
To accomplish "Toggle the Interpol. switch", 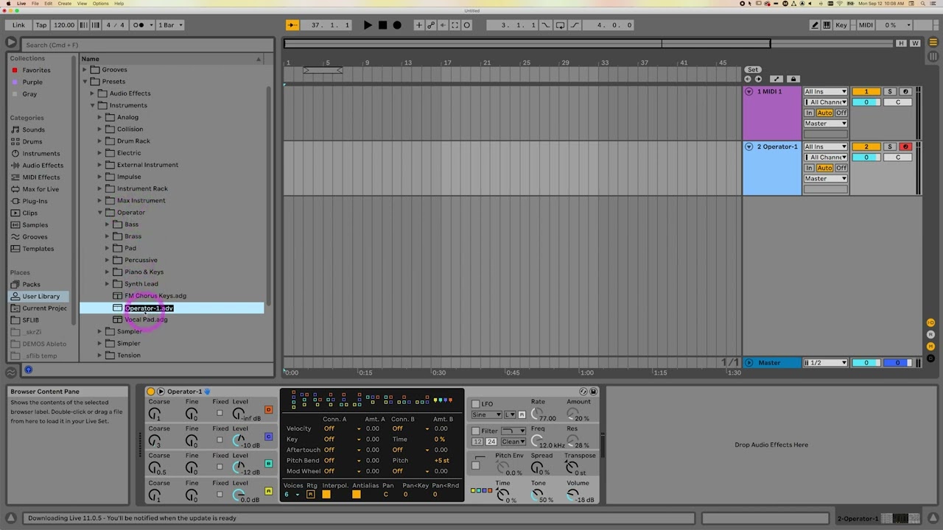I will [x=326, y=495].
